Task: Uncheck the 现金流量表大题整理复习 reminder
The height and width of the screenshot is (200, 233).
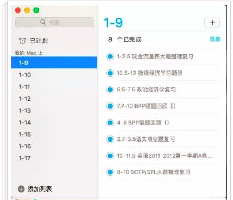Action: coord(110,56)
